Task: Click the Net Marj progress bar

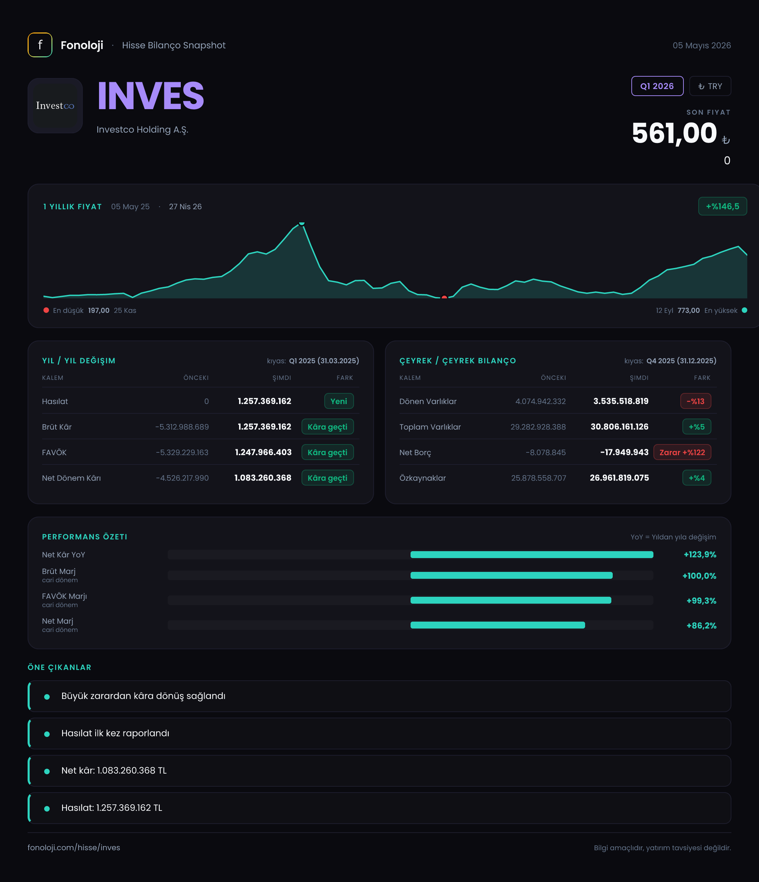Action: click(410, 625)
